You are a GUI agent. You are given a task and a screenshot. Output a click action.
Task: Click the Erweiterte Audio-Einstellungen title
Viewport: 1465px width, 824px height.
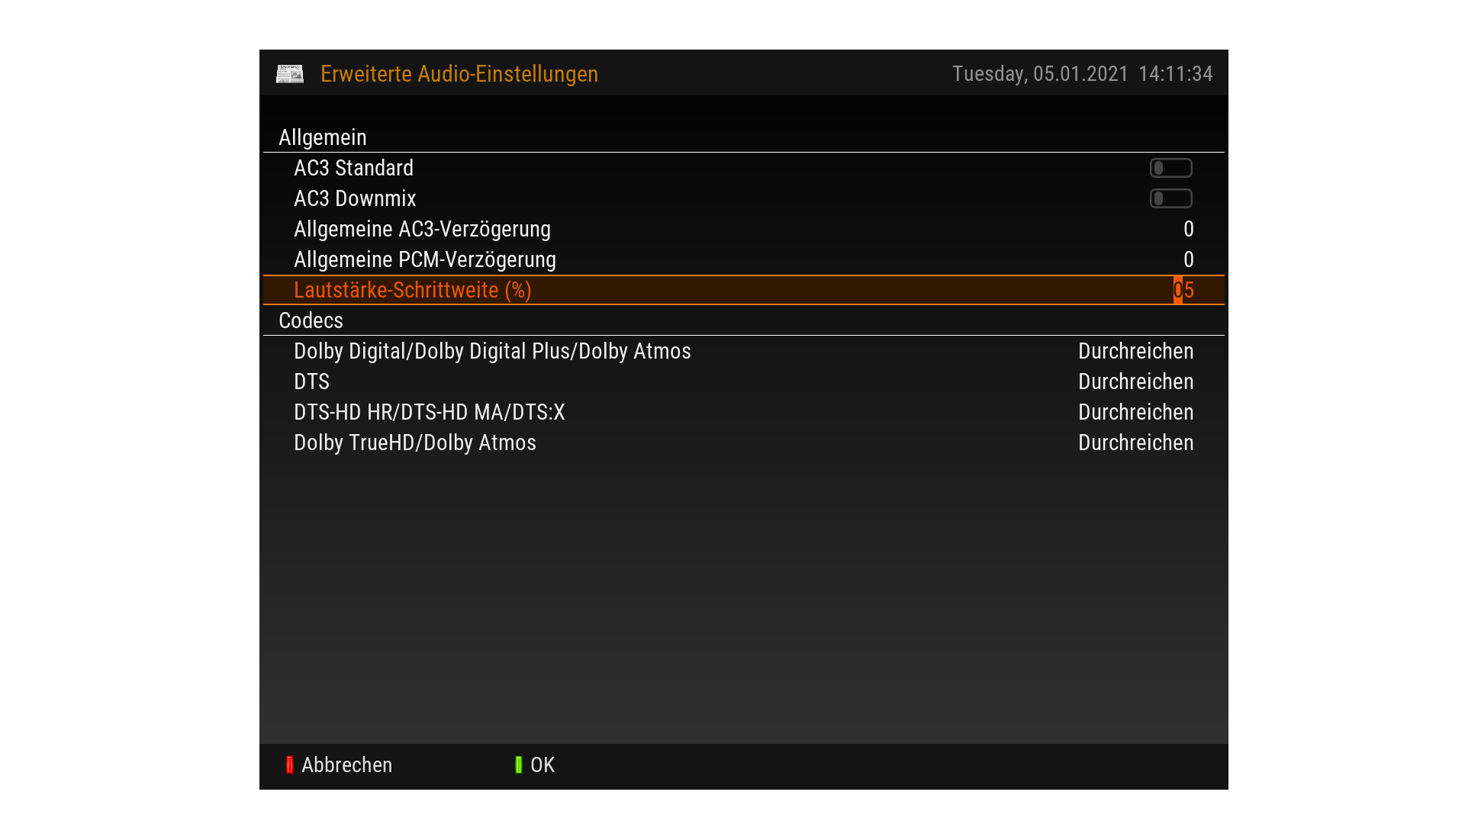(459, 74)
